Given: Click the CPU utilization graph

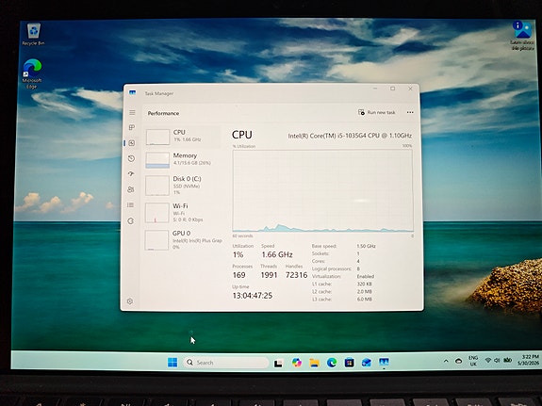Looking at the screenshot, I should pyautogui.click(x=323, y=190).
